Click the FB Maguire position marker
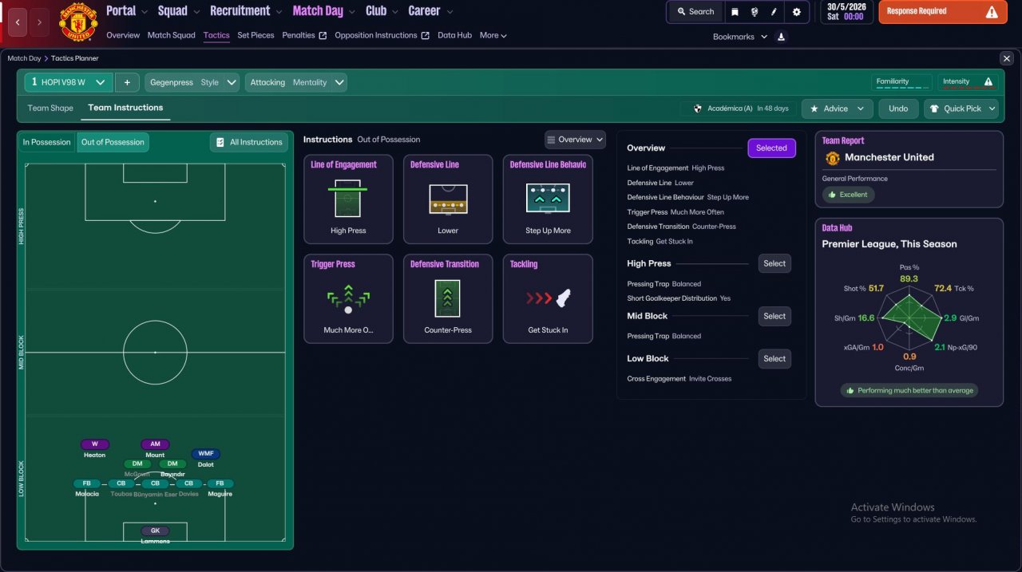Image resolution: width=1022 pixels, height=572 pixels. point(220,483)
